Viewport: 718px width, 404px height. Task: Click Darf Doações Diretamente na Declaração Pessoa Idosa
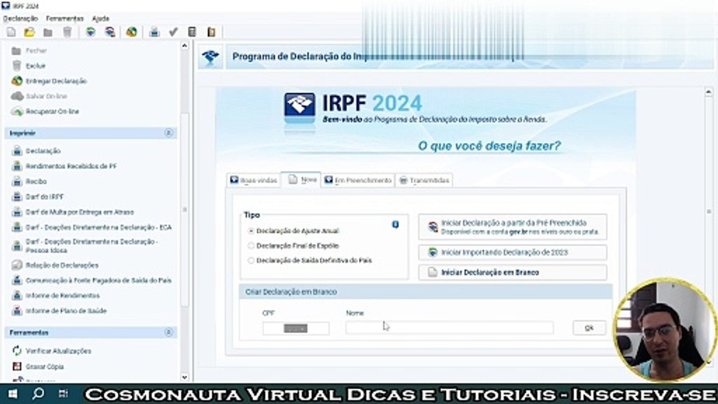tap(91, 245)
